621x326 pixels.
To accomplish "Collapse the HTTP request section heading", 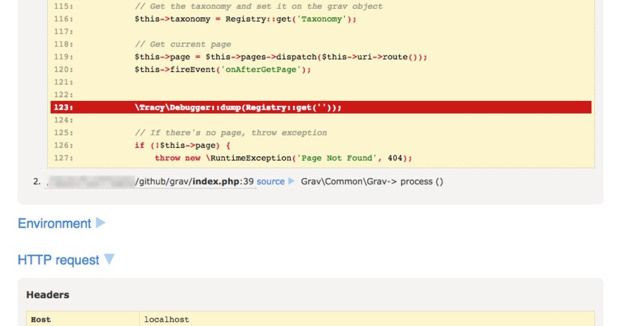I will pos(58,260).
